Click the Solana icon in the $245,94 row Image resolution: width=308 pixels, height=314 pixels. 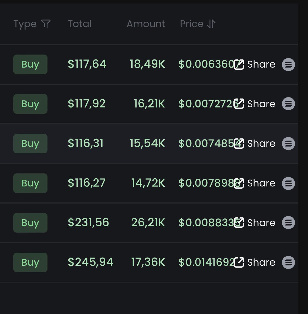tap(288, 262)
